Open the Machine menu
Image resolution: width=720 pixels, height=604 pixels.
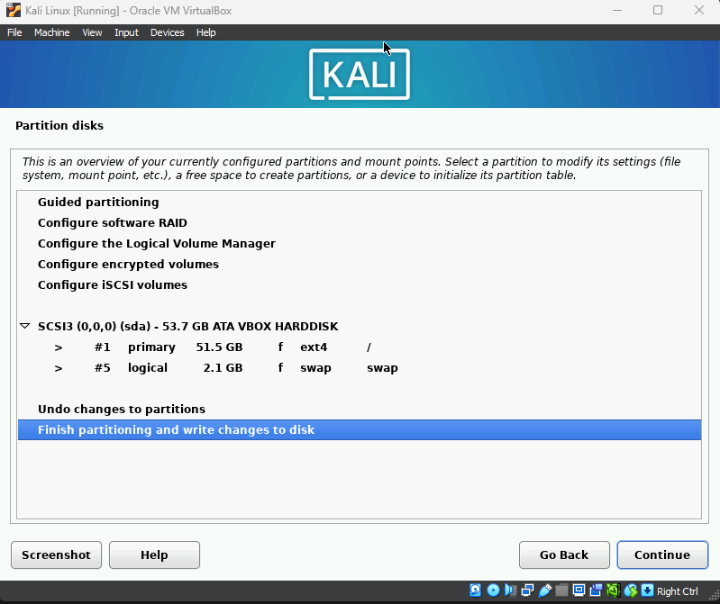pos(51,32)
